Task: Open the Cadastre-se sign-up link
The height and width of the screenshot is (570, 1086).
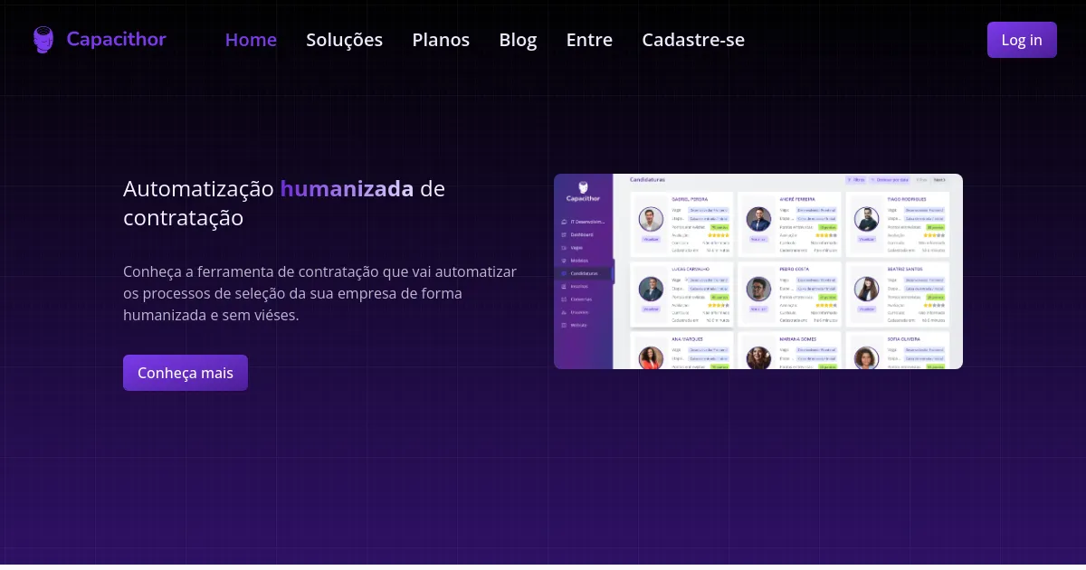Action: point(693,40)
